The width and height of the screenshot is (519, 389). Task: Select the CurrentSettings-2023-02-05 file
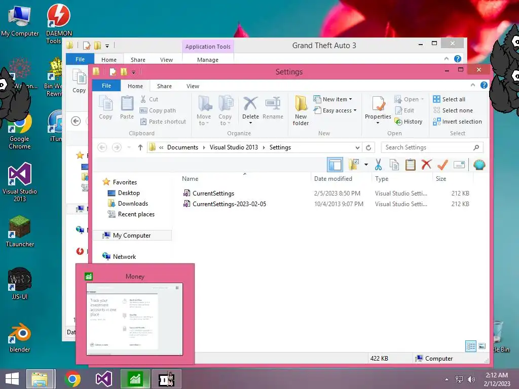pyautogui.click(x=229, y=204)
